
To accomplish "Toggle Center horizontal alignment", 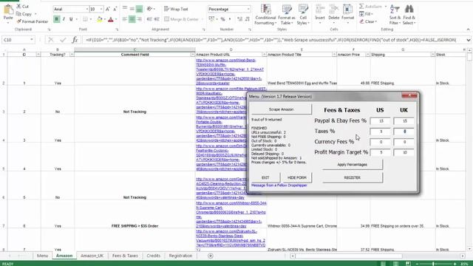I will point(132,19).
